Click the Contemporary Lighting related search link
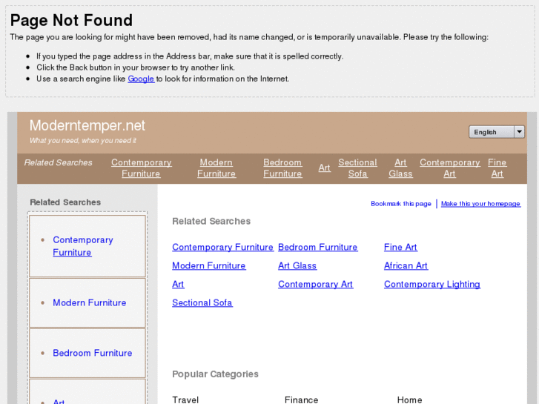This screenshot has height=404, width=539. 431,284
